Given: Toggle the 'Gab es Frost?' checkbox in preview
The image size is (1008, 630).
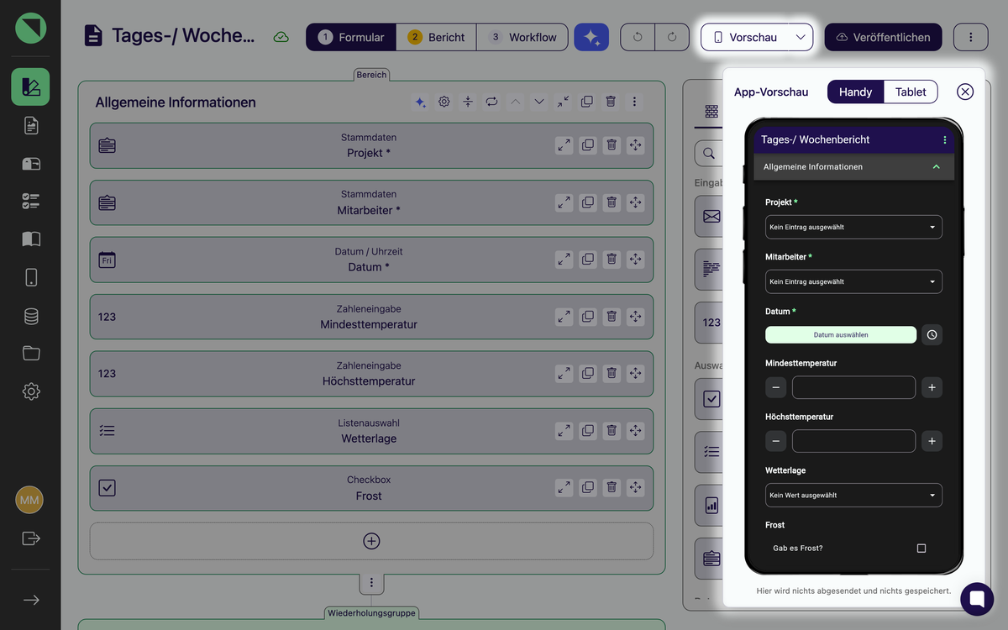Looking at the screenshot, I should click(x=921, y=549).
